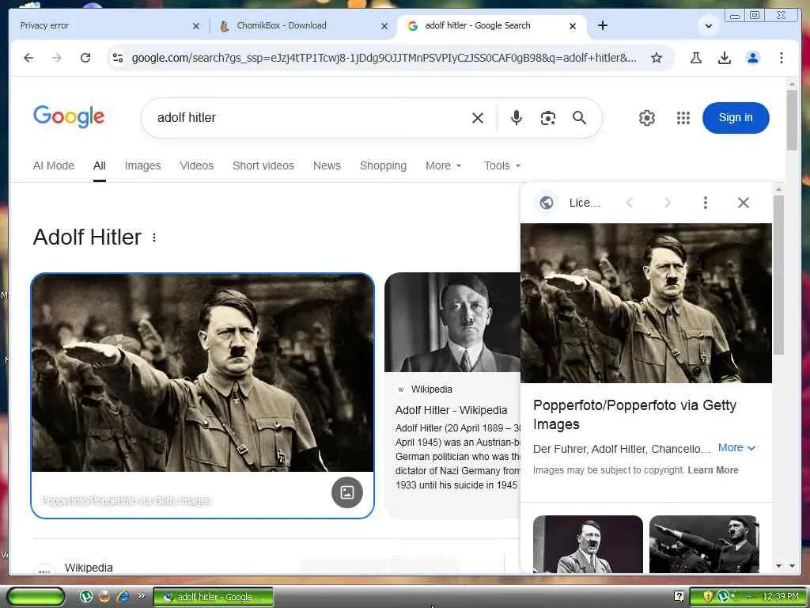Screen dimensions: 810x608
Task: Click the taskbar clock showing 12:39 PM
Action: pyautogui.click(x=781, y=597)
